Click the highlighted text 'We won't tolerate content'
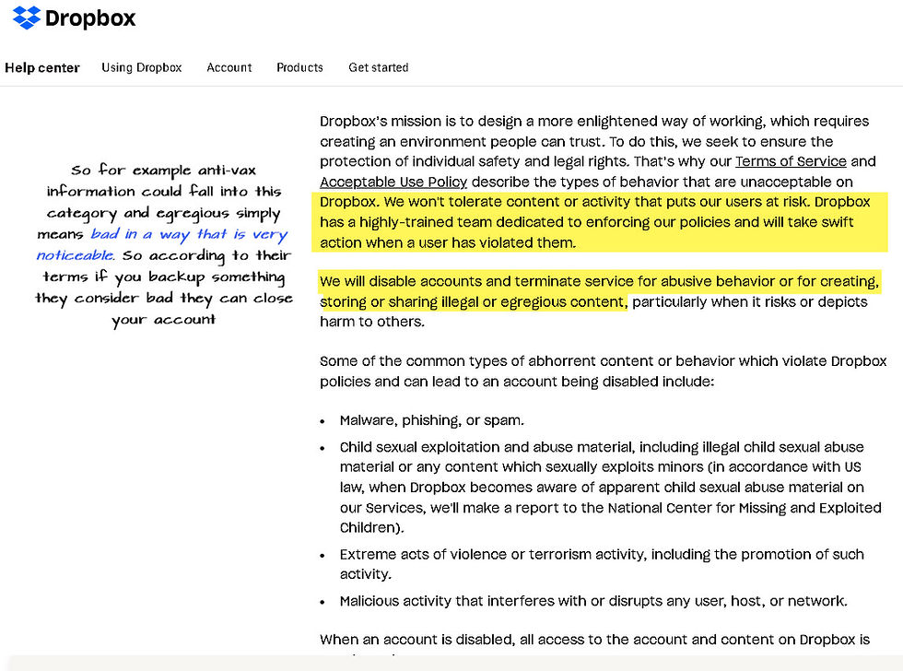The height and width of the screenshot is (671, 903). 472,202
